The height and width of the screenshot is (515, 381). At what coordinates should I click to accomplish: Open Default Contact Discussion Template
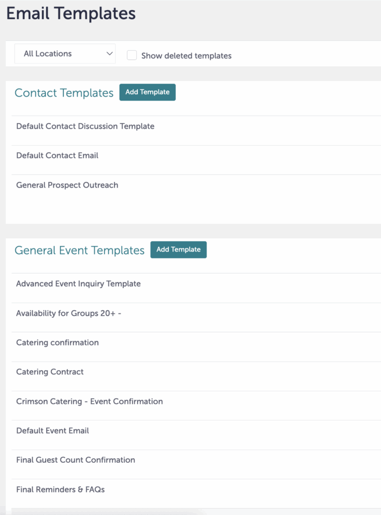tap(85, 126)
